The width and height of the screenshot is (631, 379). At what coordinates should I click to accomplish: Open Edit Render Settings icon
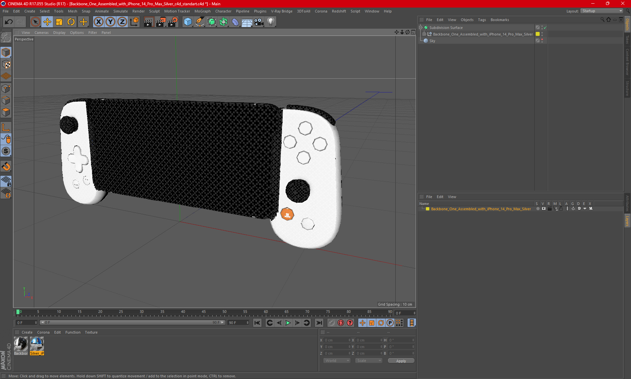pos(173,22)
